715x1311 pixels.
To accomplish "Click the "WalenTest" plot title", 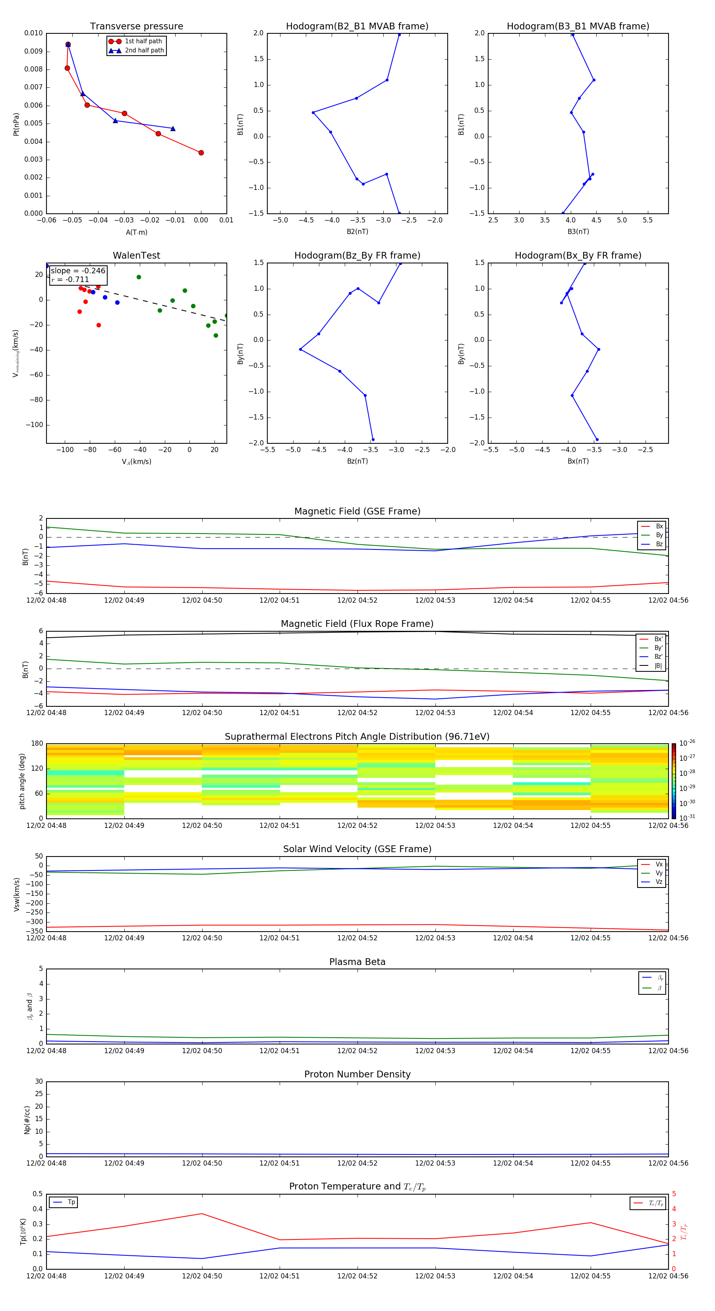I will pos(136,255).
